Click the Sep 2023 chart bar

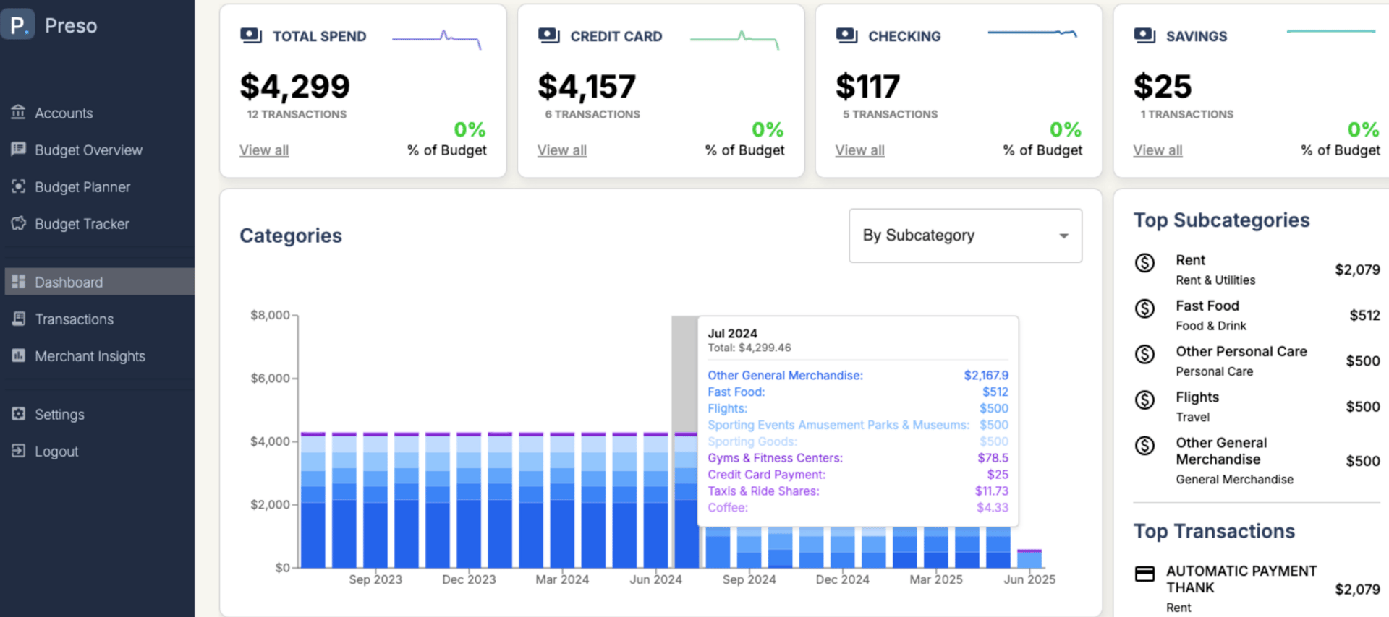[375, 500]
